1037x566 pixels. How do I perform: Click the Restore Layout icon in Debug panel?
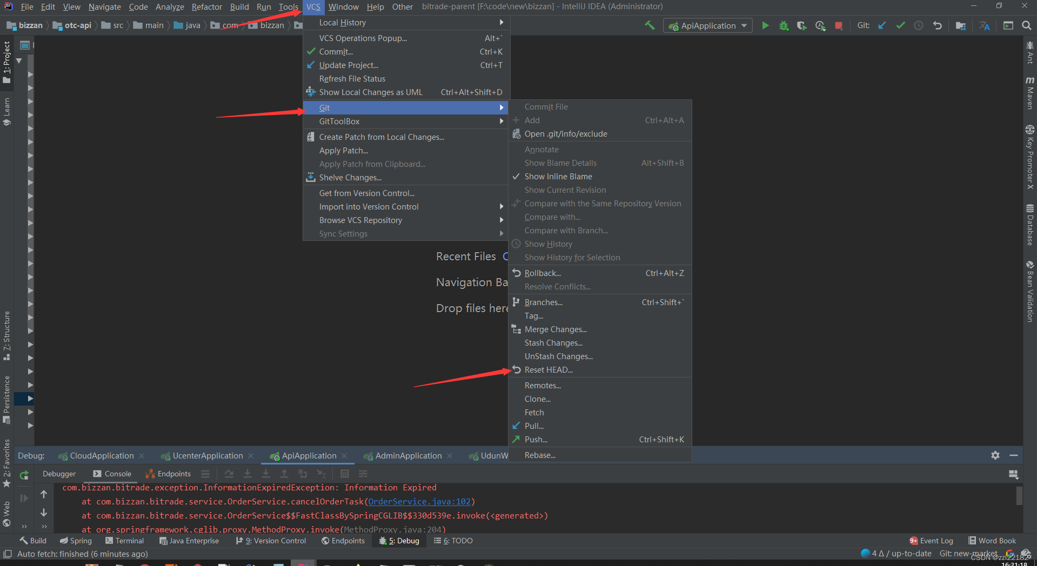pyautogui.click(x=1014, y=474)
